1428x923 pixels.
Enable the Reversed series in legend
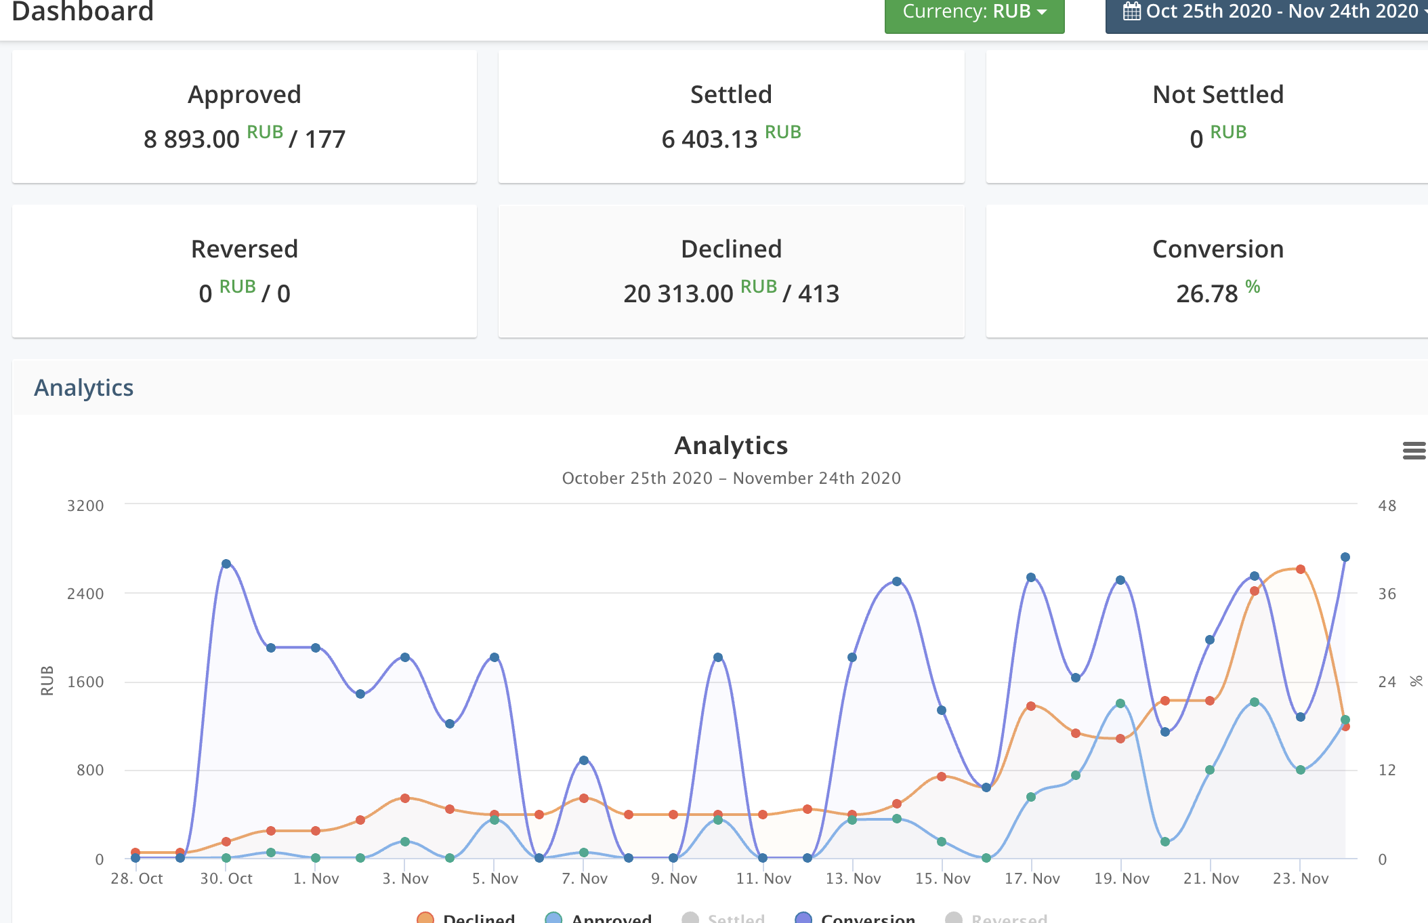point(1009,918)
